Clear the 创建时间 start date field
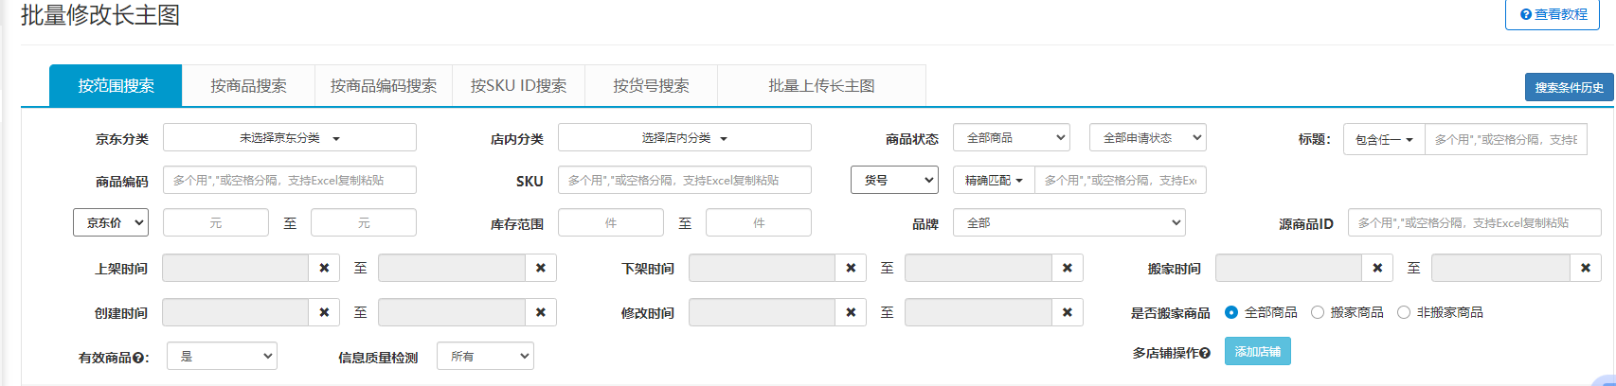1616x386 pixels. coord(324,312)
